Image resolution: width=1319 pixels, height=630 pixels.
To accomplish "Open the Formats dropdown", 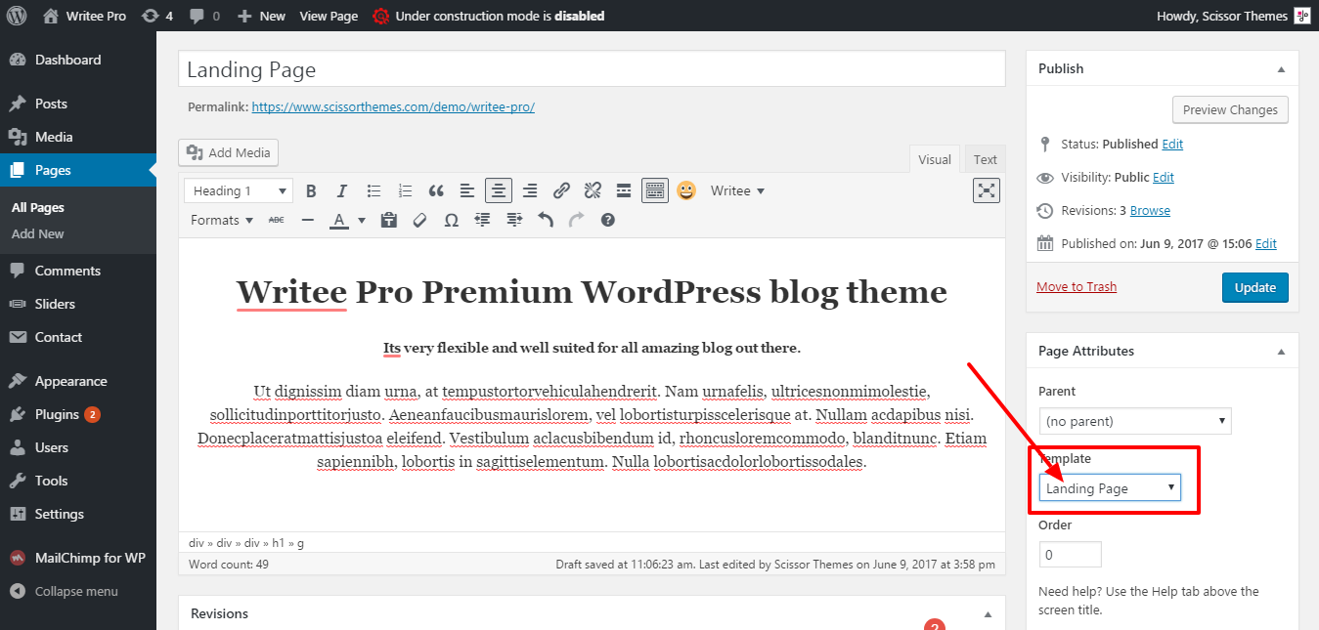I will coord(222,220).
